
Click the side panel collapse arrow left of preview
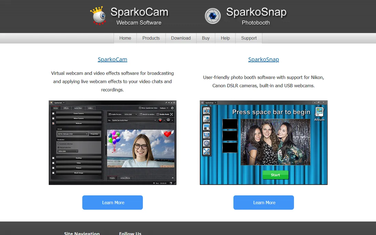point(106,145)
